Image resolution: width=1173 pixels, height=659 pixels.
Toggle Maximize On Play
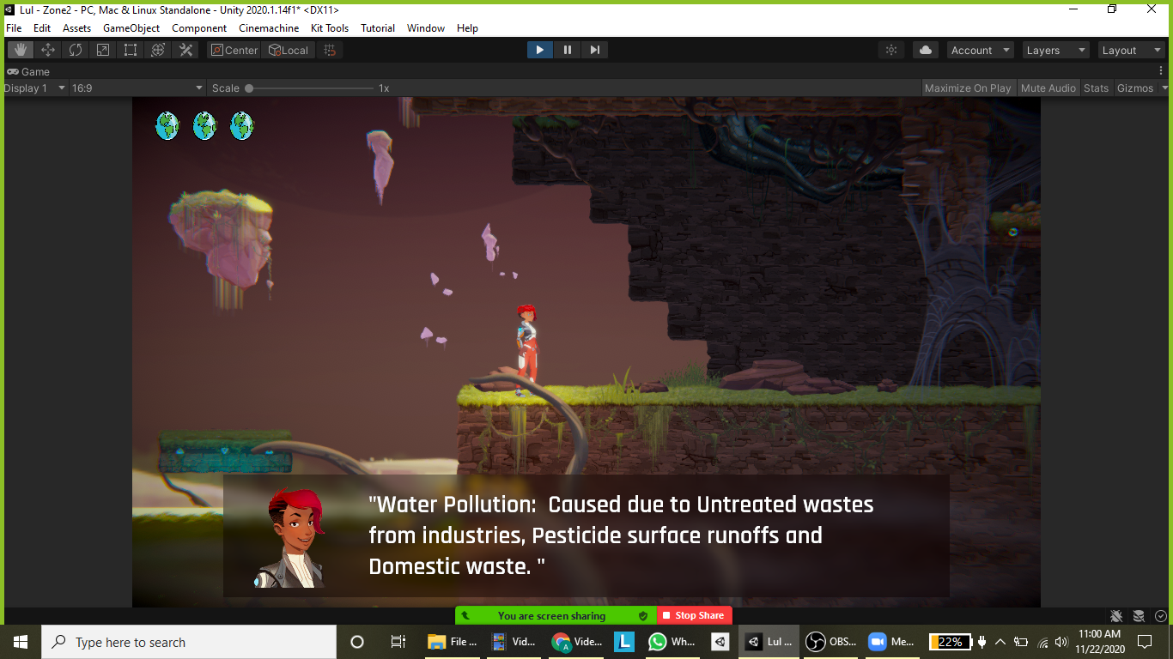point(968,88)
